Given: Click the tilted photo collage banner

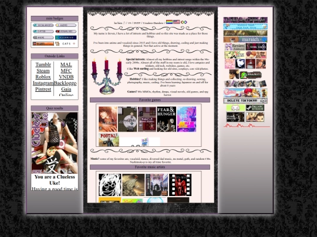Looking at the screenshot, I should [x=245, y=84].
